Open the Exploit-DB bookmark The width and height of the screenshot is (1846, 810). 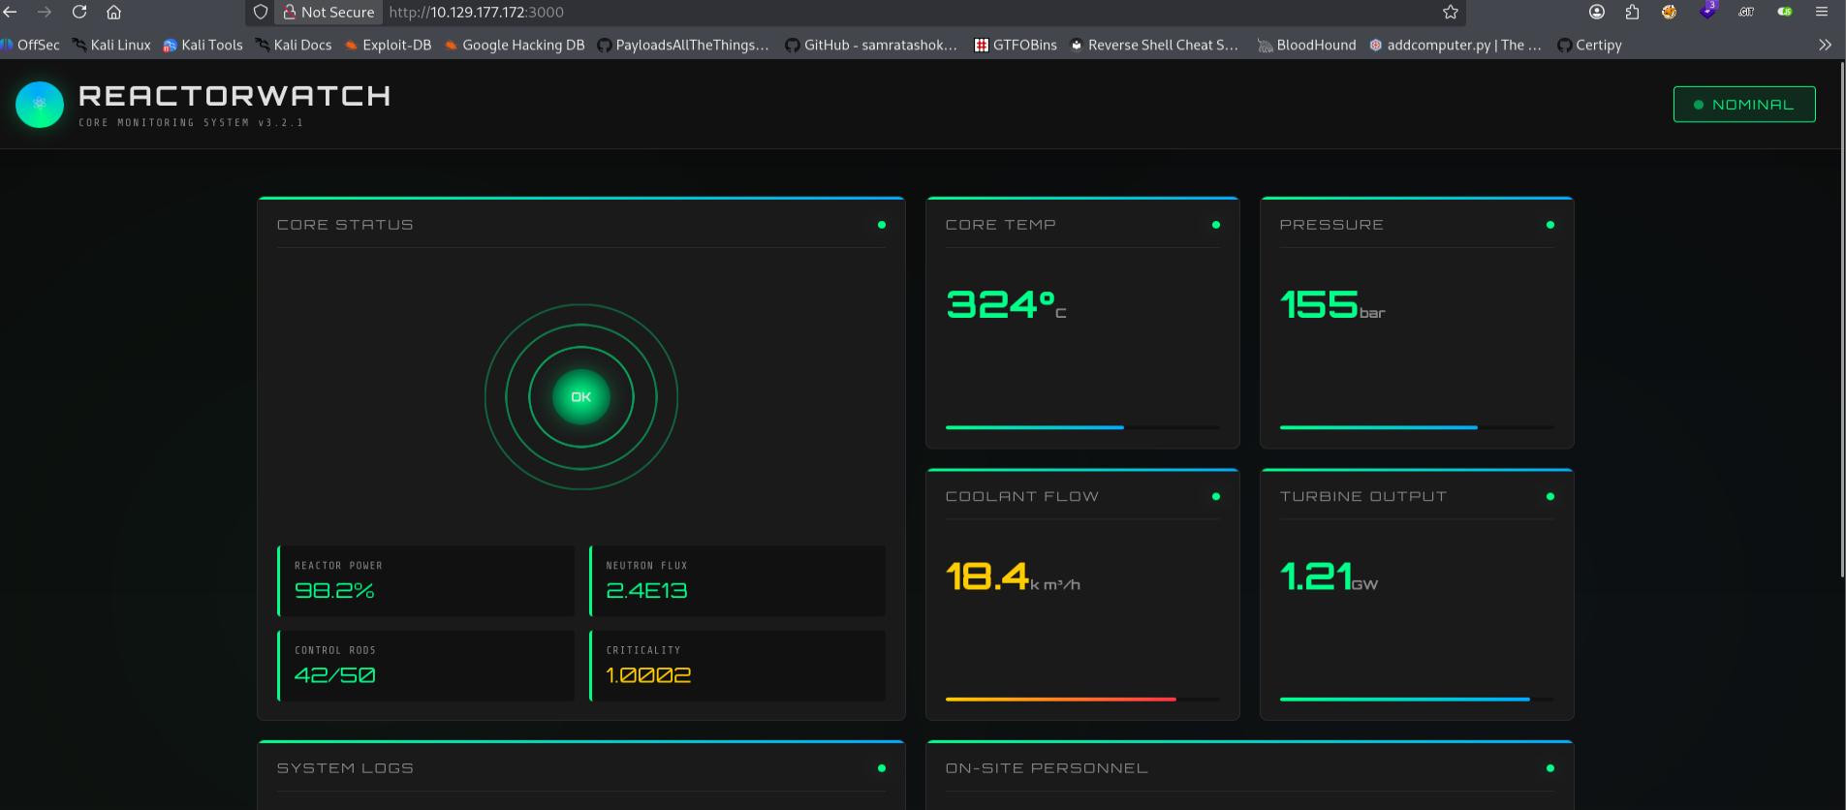tap(388, 45)
